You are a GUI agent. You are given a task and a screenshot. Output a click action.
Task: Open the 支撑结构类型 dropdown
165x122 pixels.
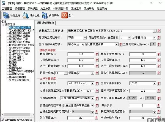pyautogui.click(x=92, y=98)
